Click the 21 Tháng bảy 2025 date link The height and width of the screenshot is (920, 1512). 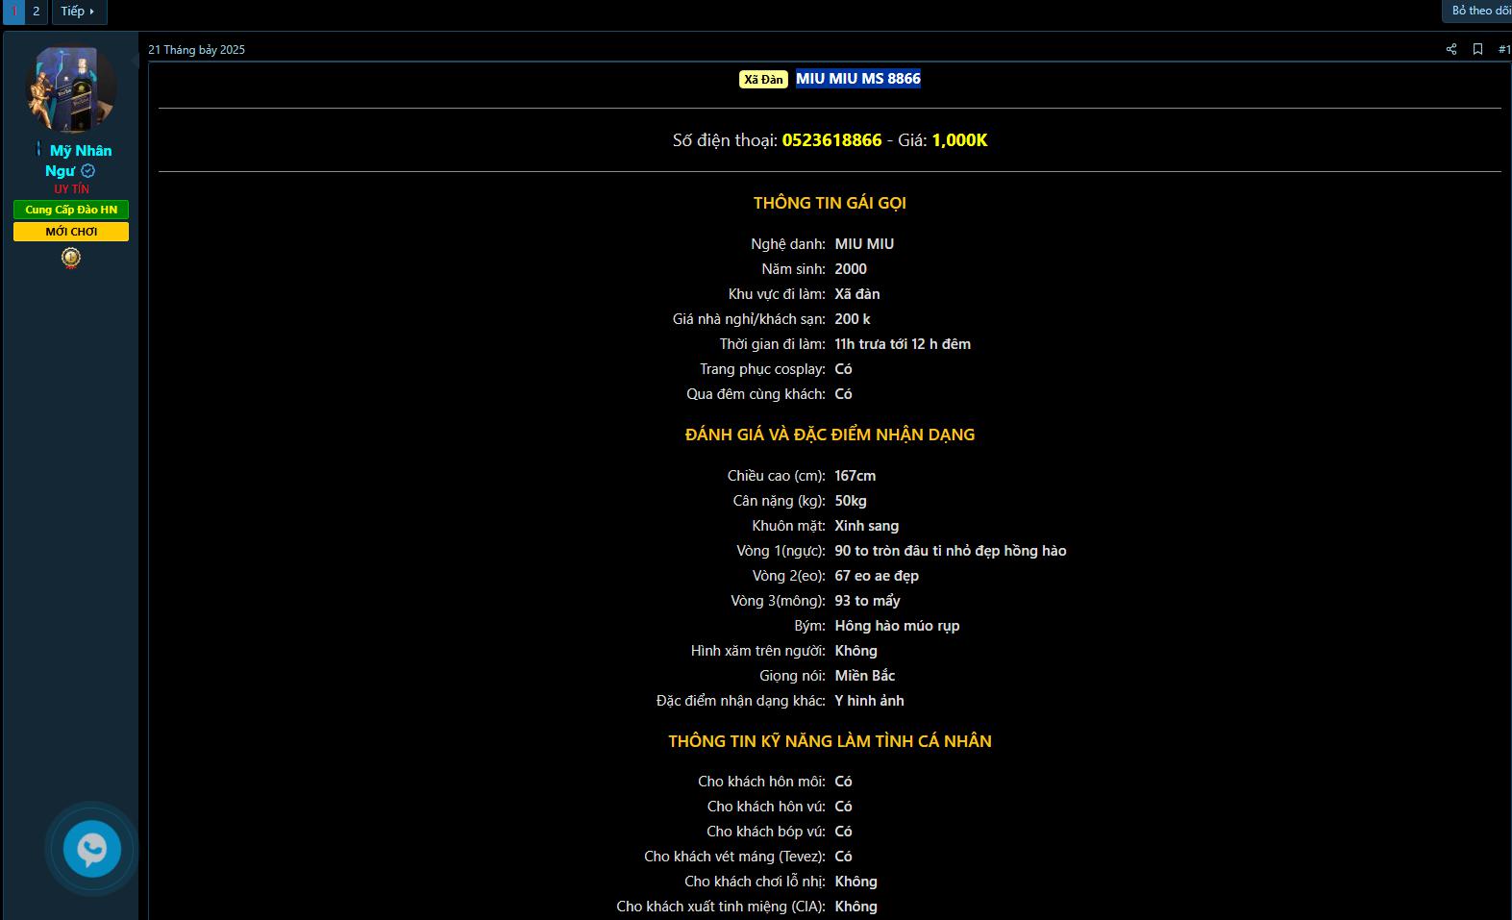(196, 50)
